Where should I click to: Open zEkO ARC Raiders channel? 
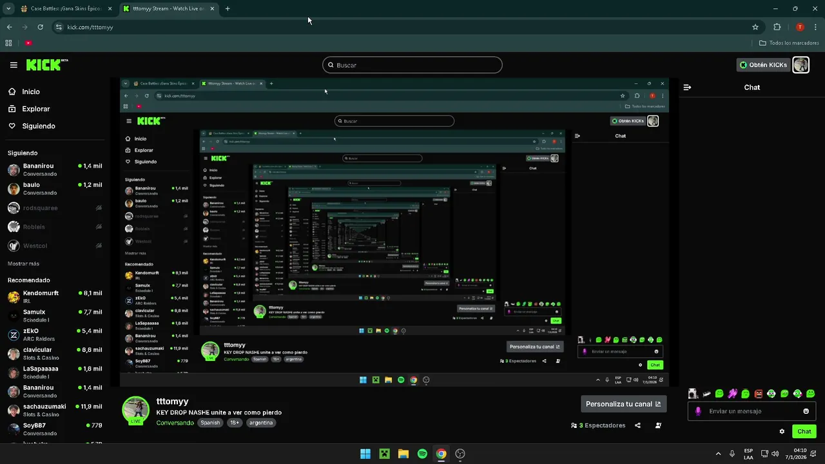(54, 334)
